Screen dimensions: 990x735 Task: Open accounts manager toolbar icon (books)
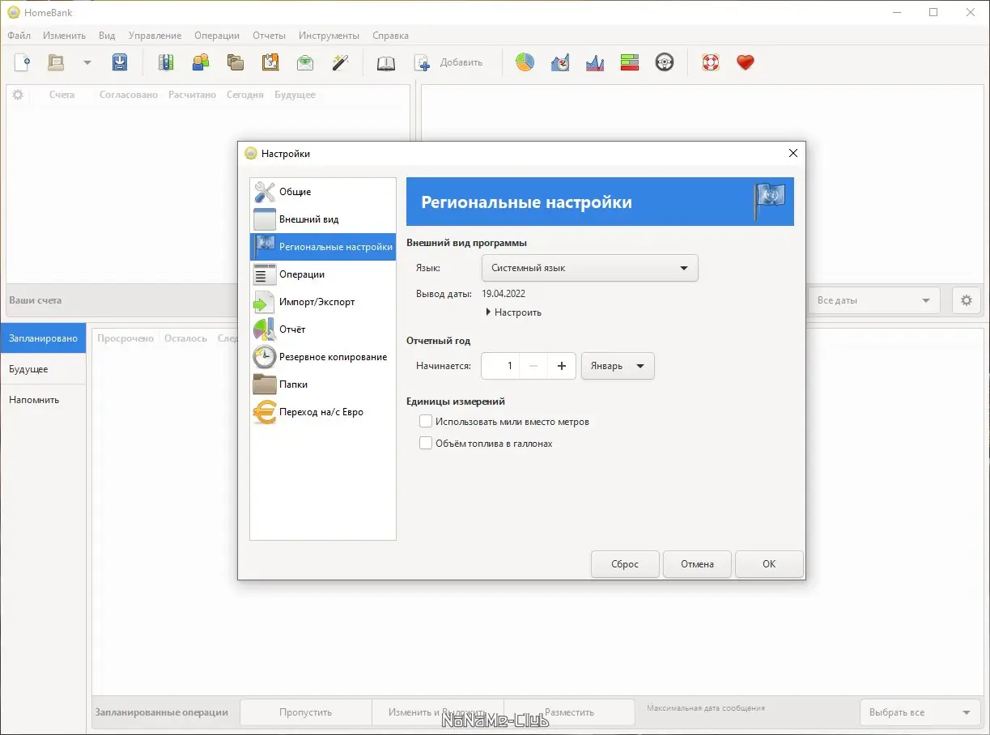tap(166, 62)
